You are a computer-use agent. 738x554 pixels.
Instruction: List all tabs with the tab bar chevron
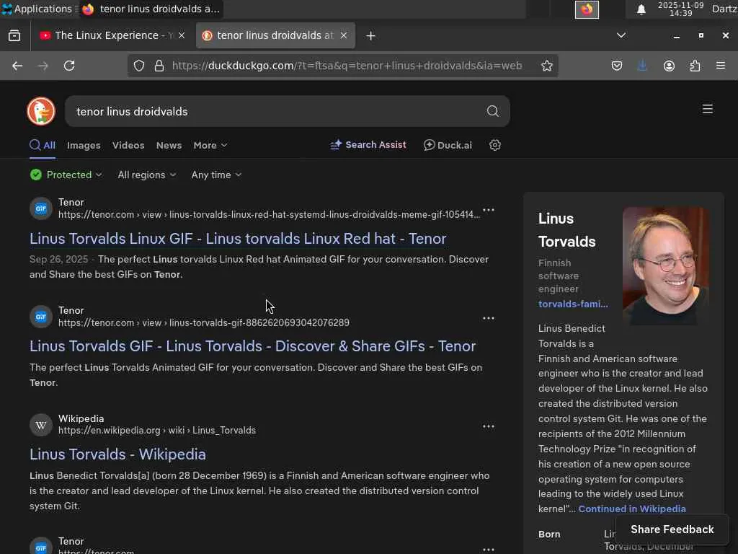point(621,35)
